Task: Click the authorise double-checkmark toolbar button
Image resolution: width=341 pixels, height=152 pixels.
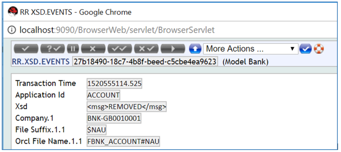Action: pos(120,49)
